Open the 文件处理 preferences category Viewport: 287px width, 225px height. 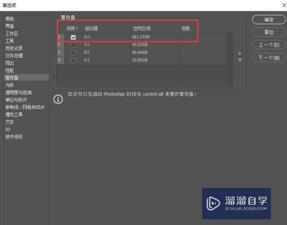click(14, 56)
